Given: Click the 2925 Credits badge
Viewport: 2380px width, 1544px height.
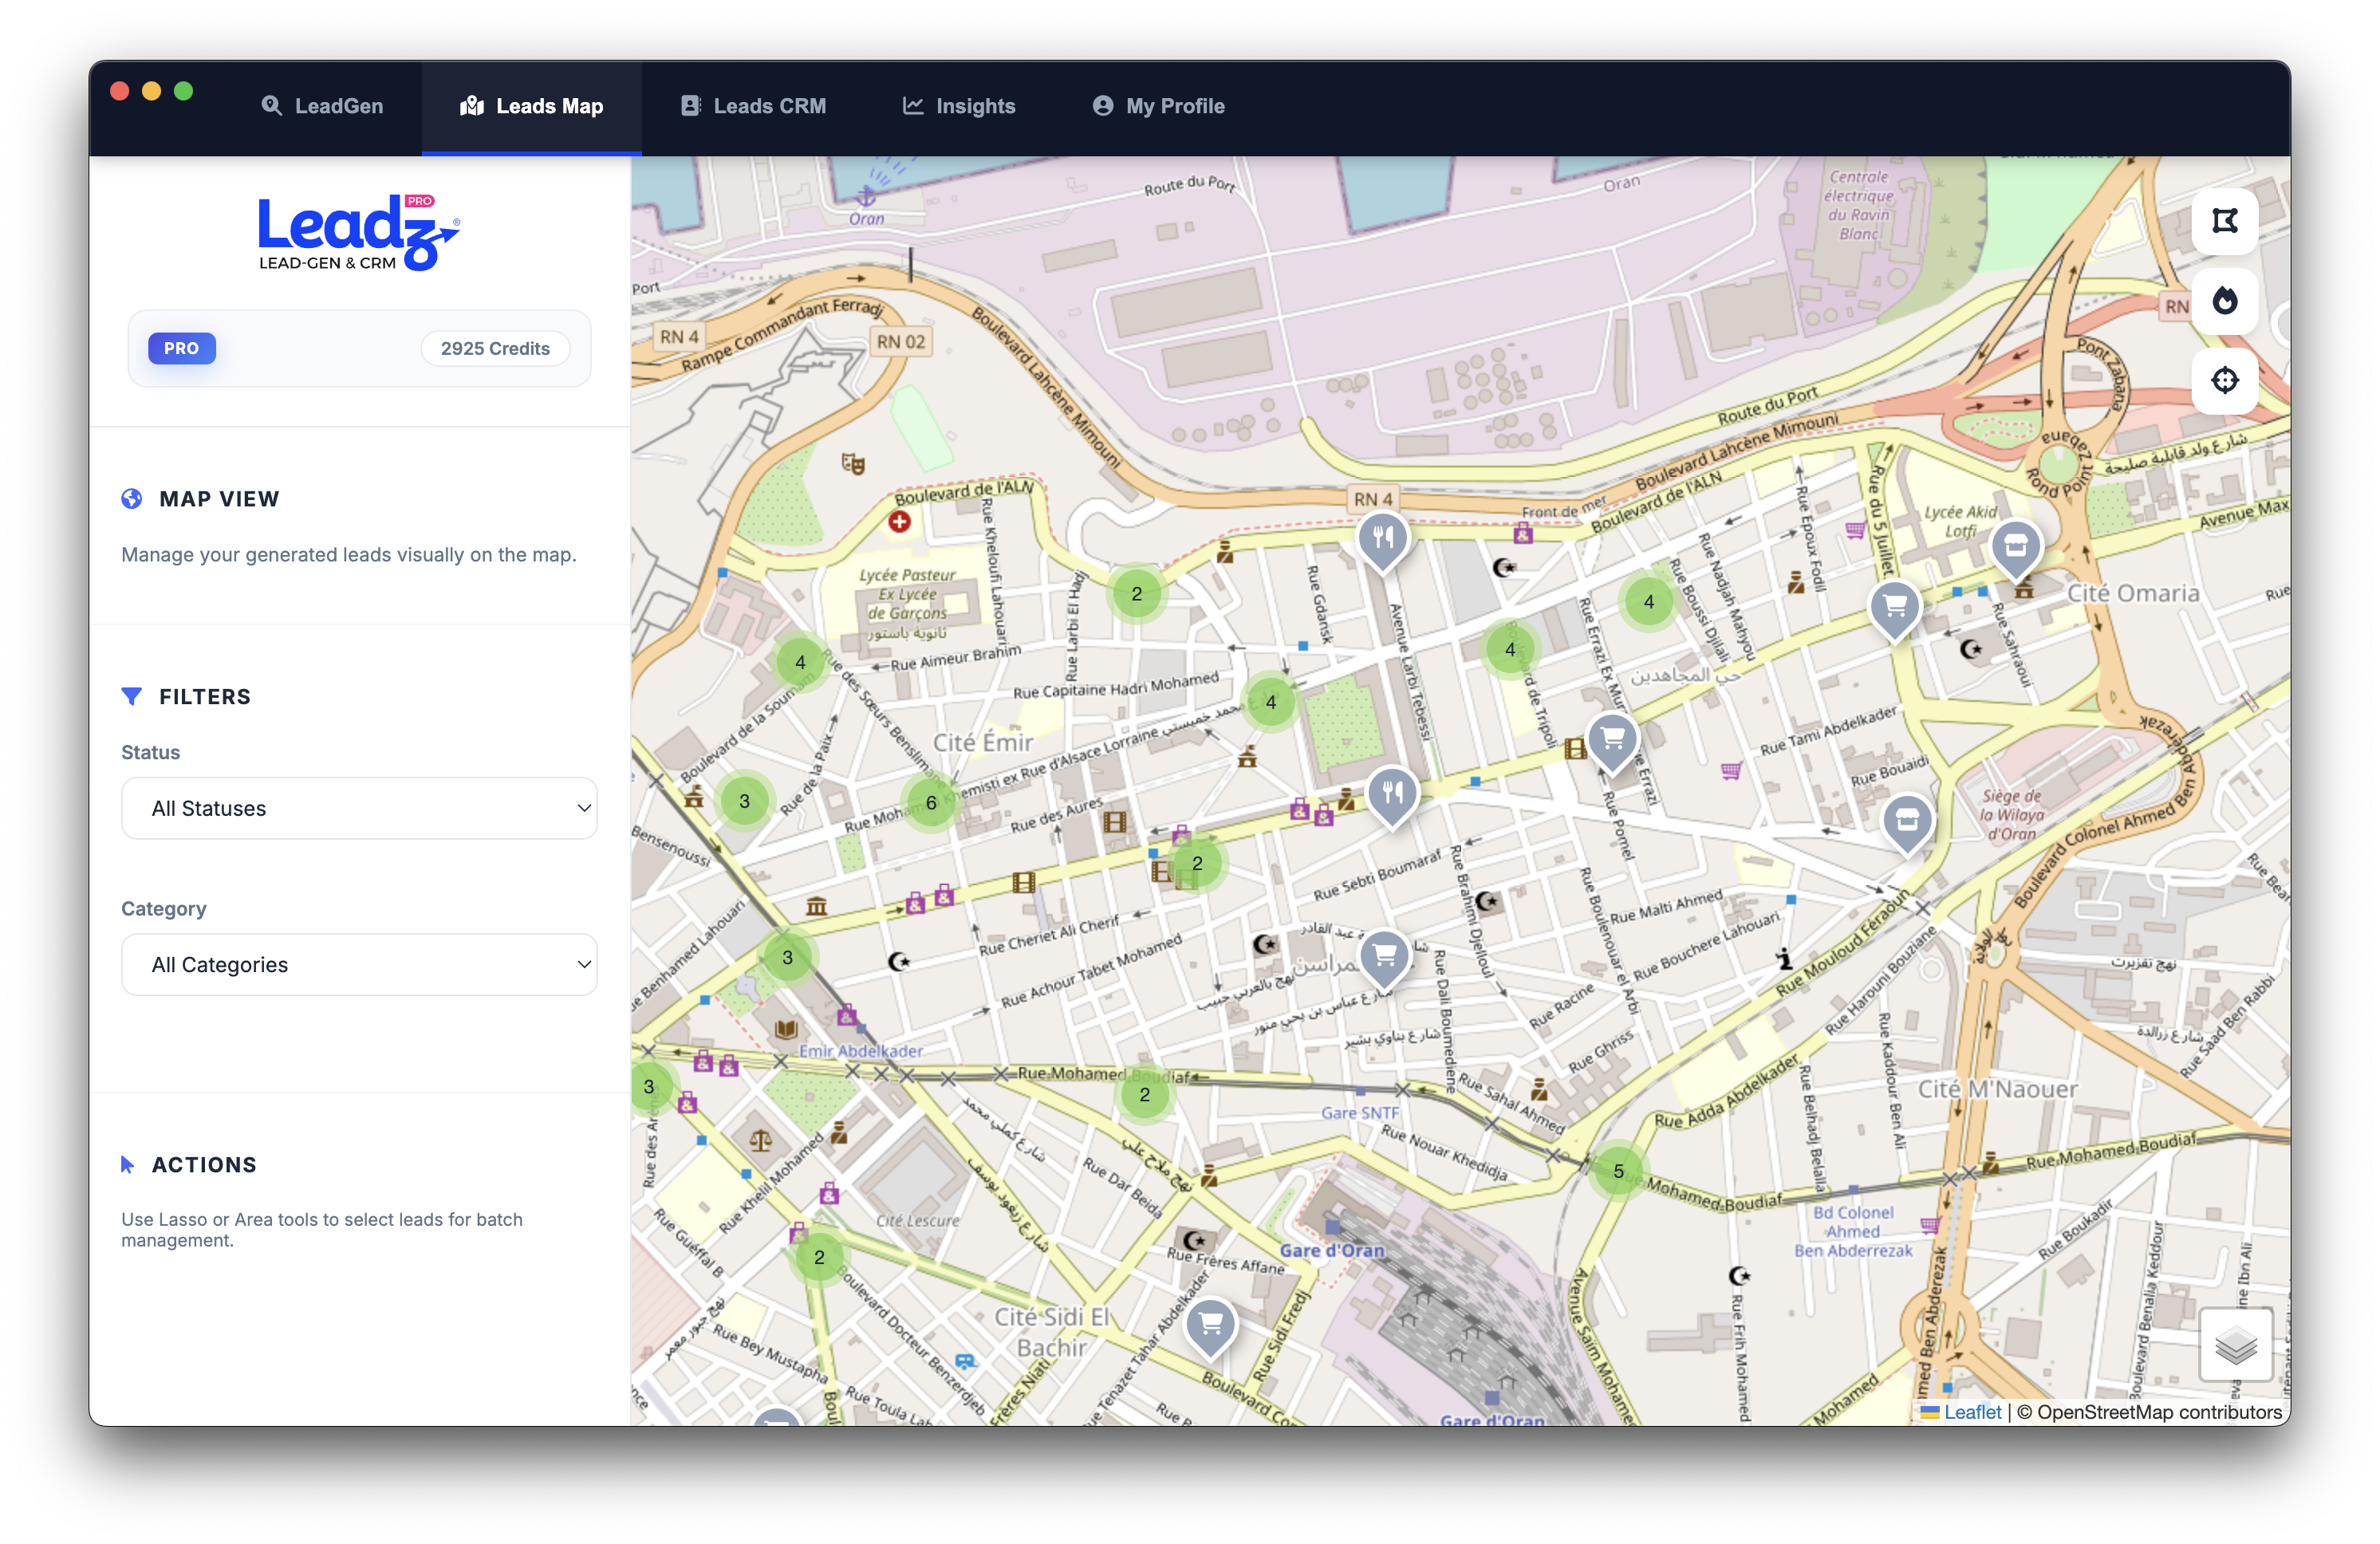Looking at the screenshot, I should tap(495, 348).
